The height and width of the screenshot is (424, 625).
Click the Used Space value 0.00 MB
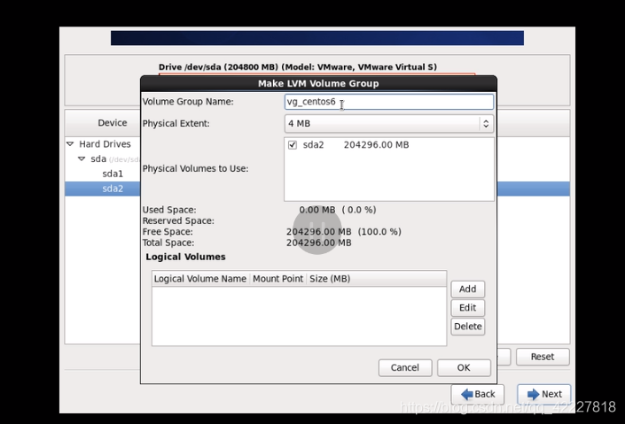[317, 210]
